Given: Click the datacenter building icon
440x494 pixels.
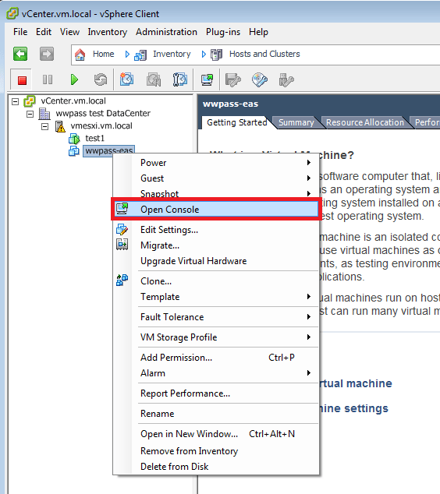Looking at the screenshot, I should 44,114.
